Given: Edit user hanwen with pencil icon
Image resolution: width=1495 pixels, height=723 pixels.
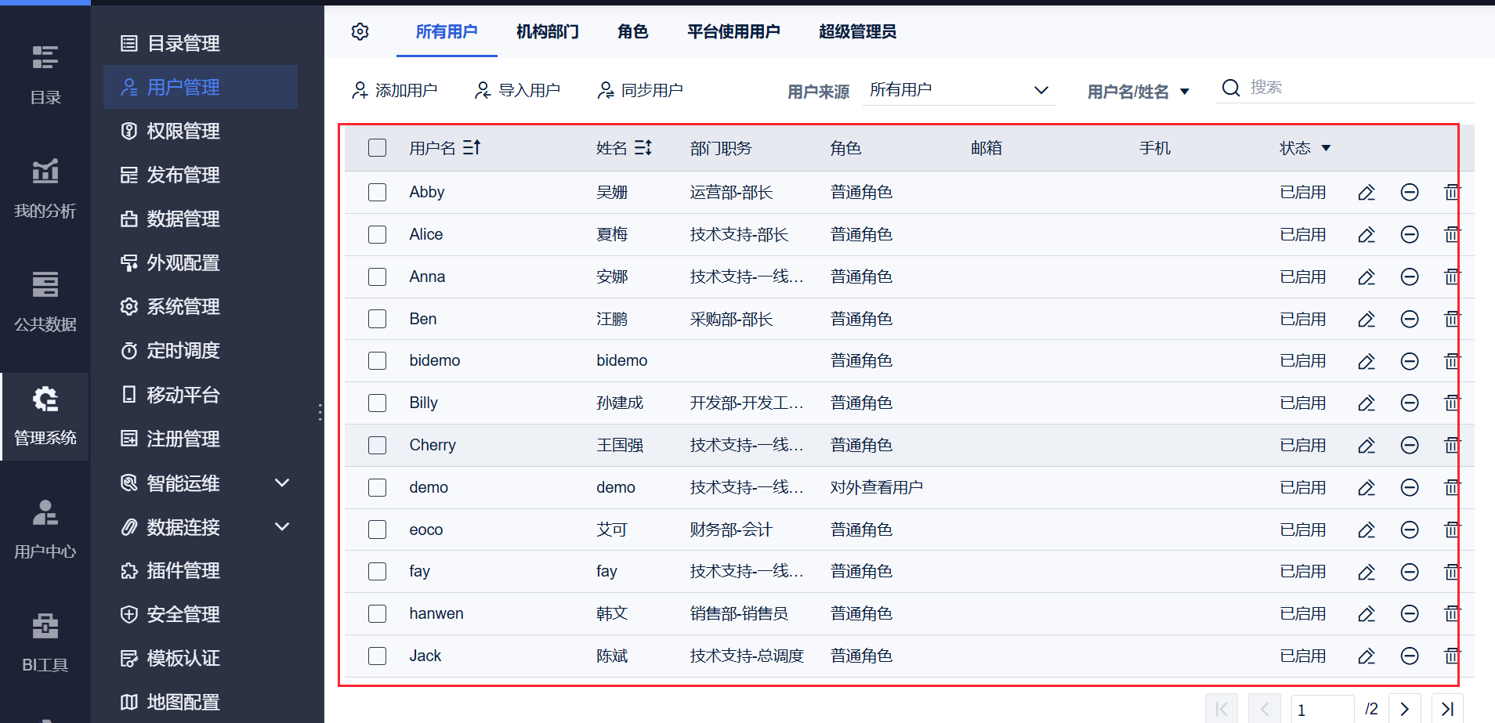Looking at the screenshot, I should coord(1366,613).
